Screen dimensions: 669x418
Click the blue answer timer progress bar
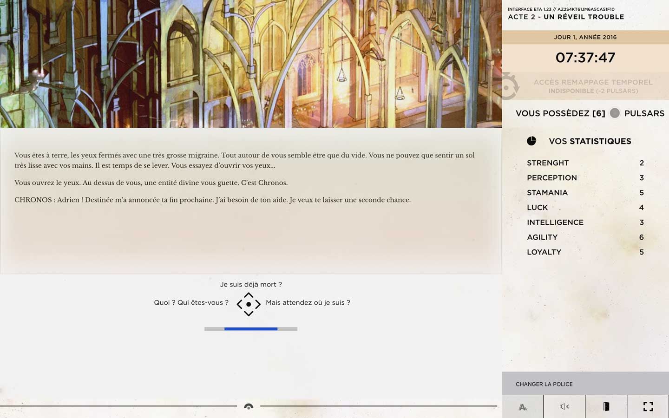point(251,329)
